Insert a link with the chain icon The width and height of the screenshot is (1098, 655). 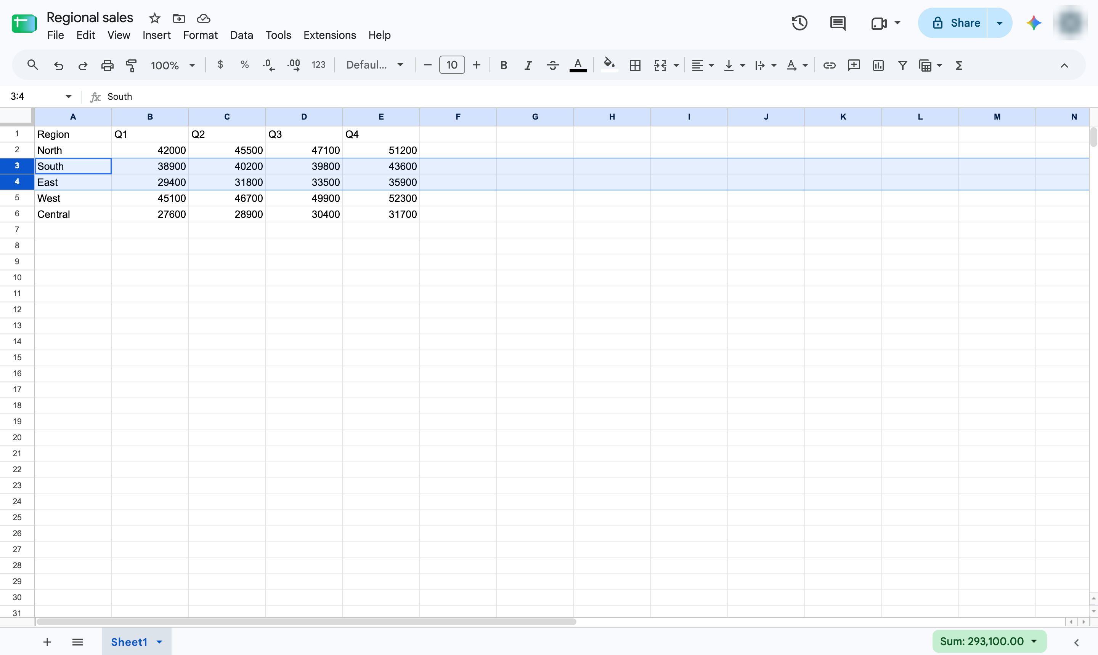(829, 65)
